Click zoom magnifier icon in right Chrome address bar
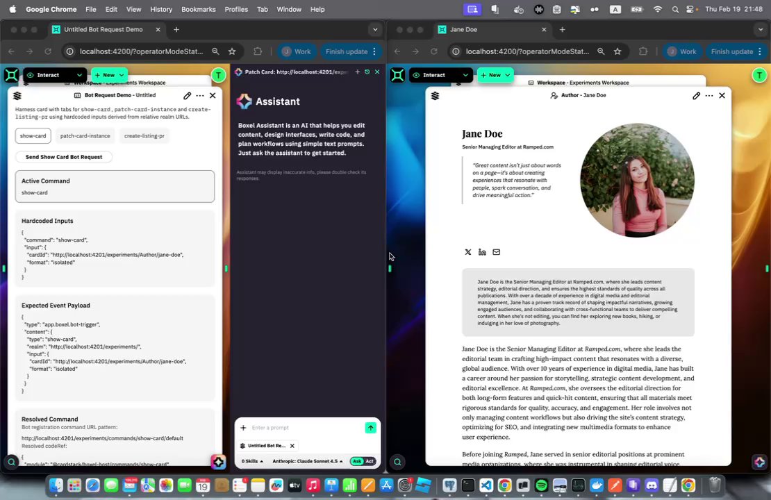This screenshot has width=771, height=500. [x=601, y=51]
